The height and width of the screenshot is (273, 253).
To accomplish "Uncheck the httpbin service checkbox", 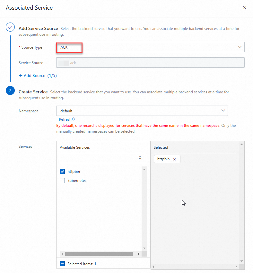I will tap(62, 172).
